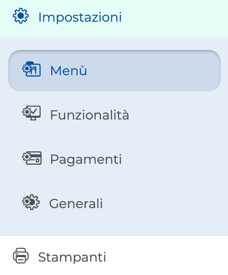
Task: Click the Generali double-gear icon
Action: pos(31,202)
